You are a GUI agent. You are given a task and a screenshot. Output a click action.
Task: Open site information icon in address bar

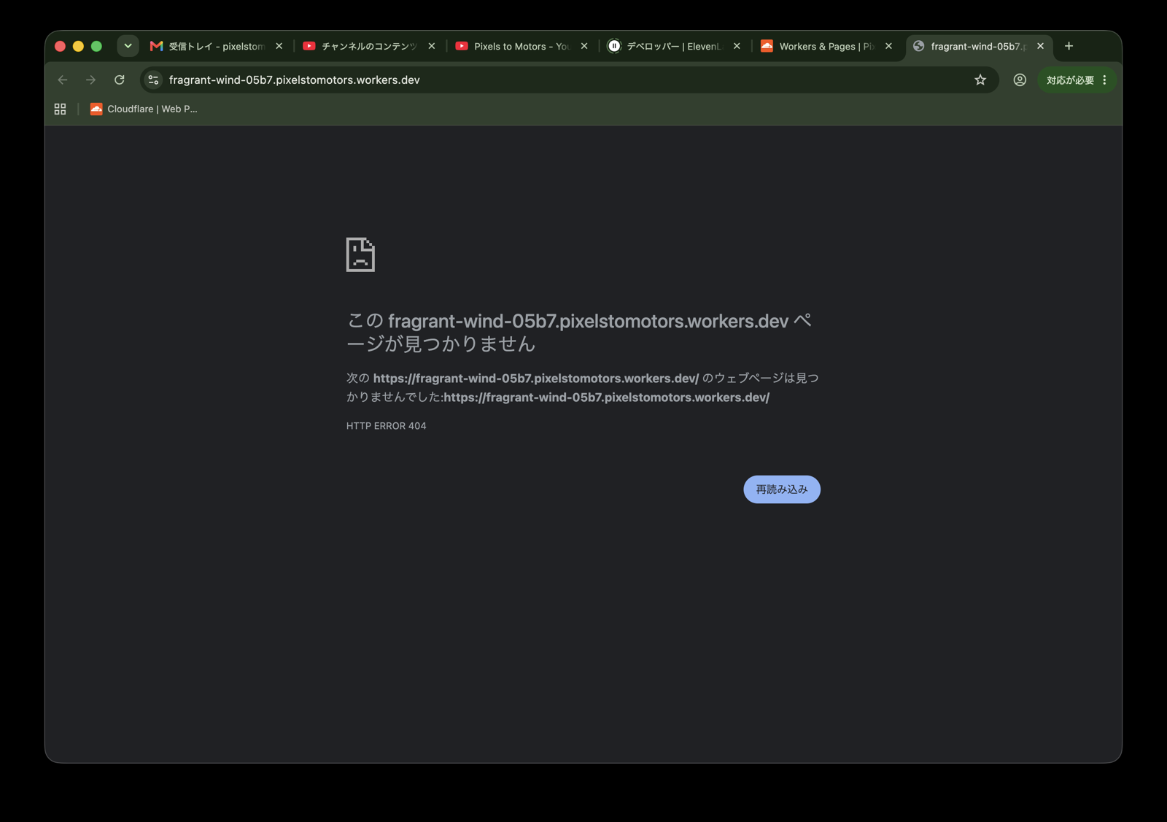153,80
